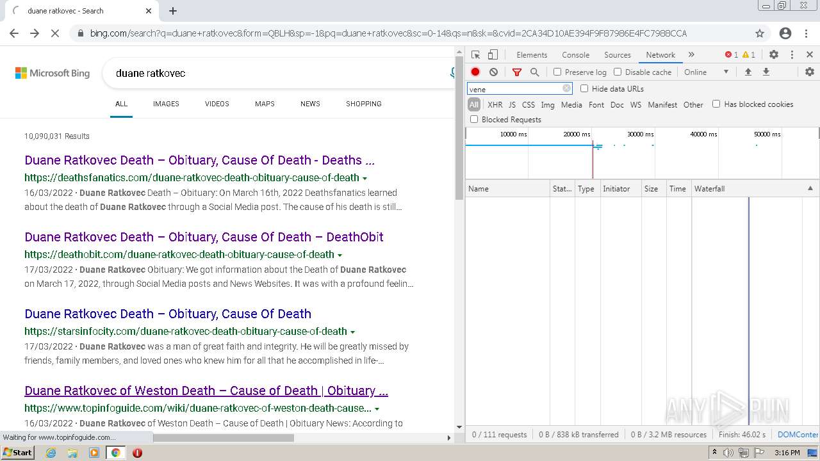
Task: Check Hide data URLs
Action: 584,88
